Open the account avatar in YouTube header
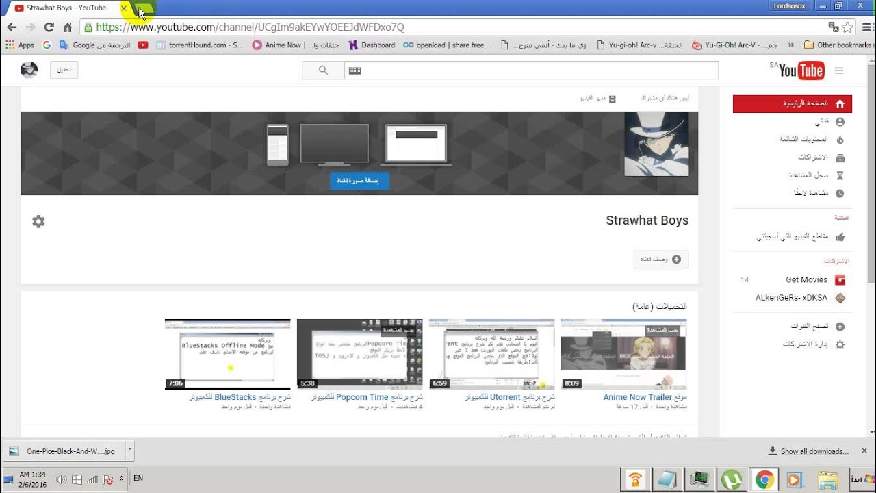The image size is (876, 493). click(x=29, y=70)
